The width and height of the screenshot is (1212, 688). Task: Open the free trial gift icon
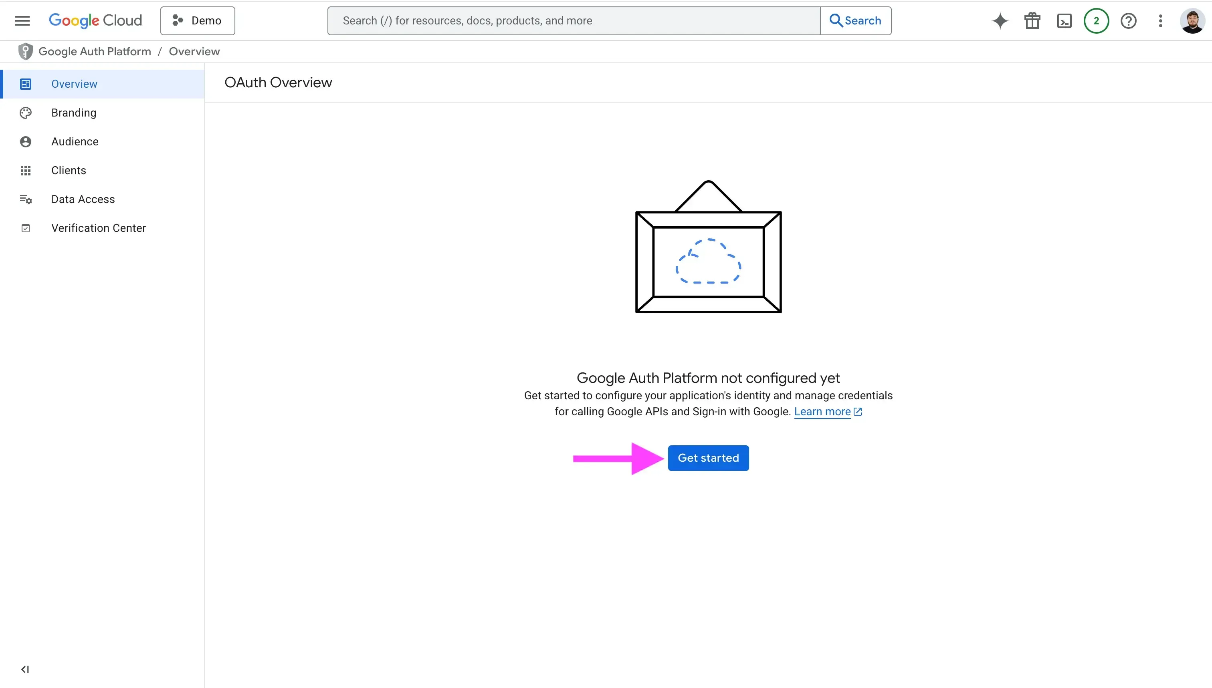pyautogui.click(x=1032, y=21)
